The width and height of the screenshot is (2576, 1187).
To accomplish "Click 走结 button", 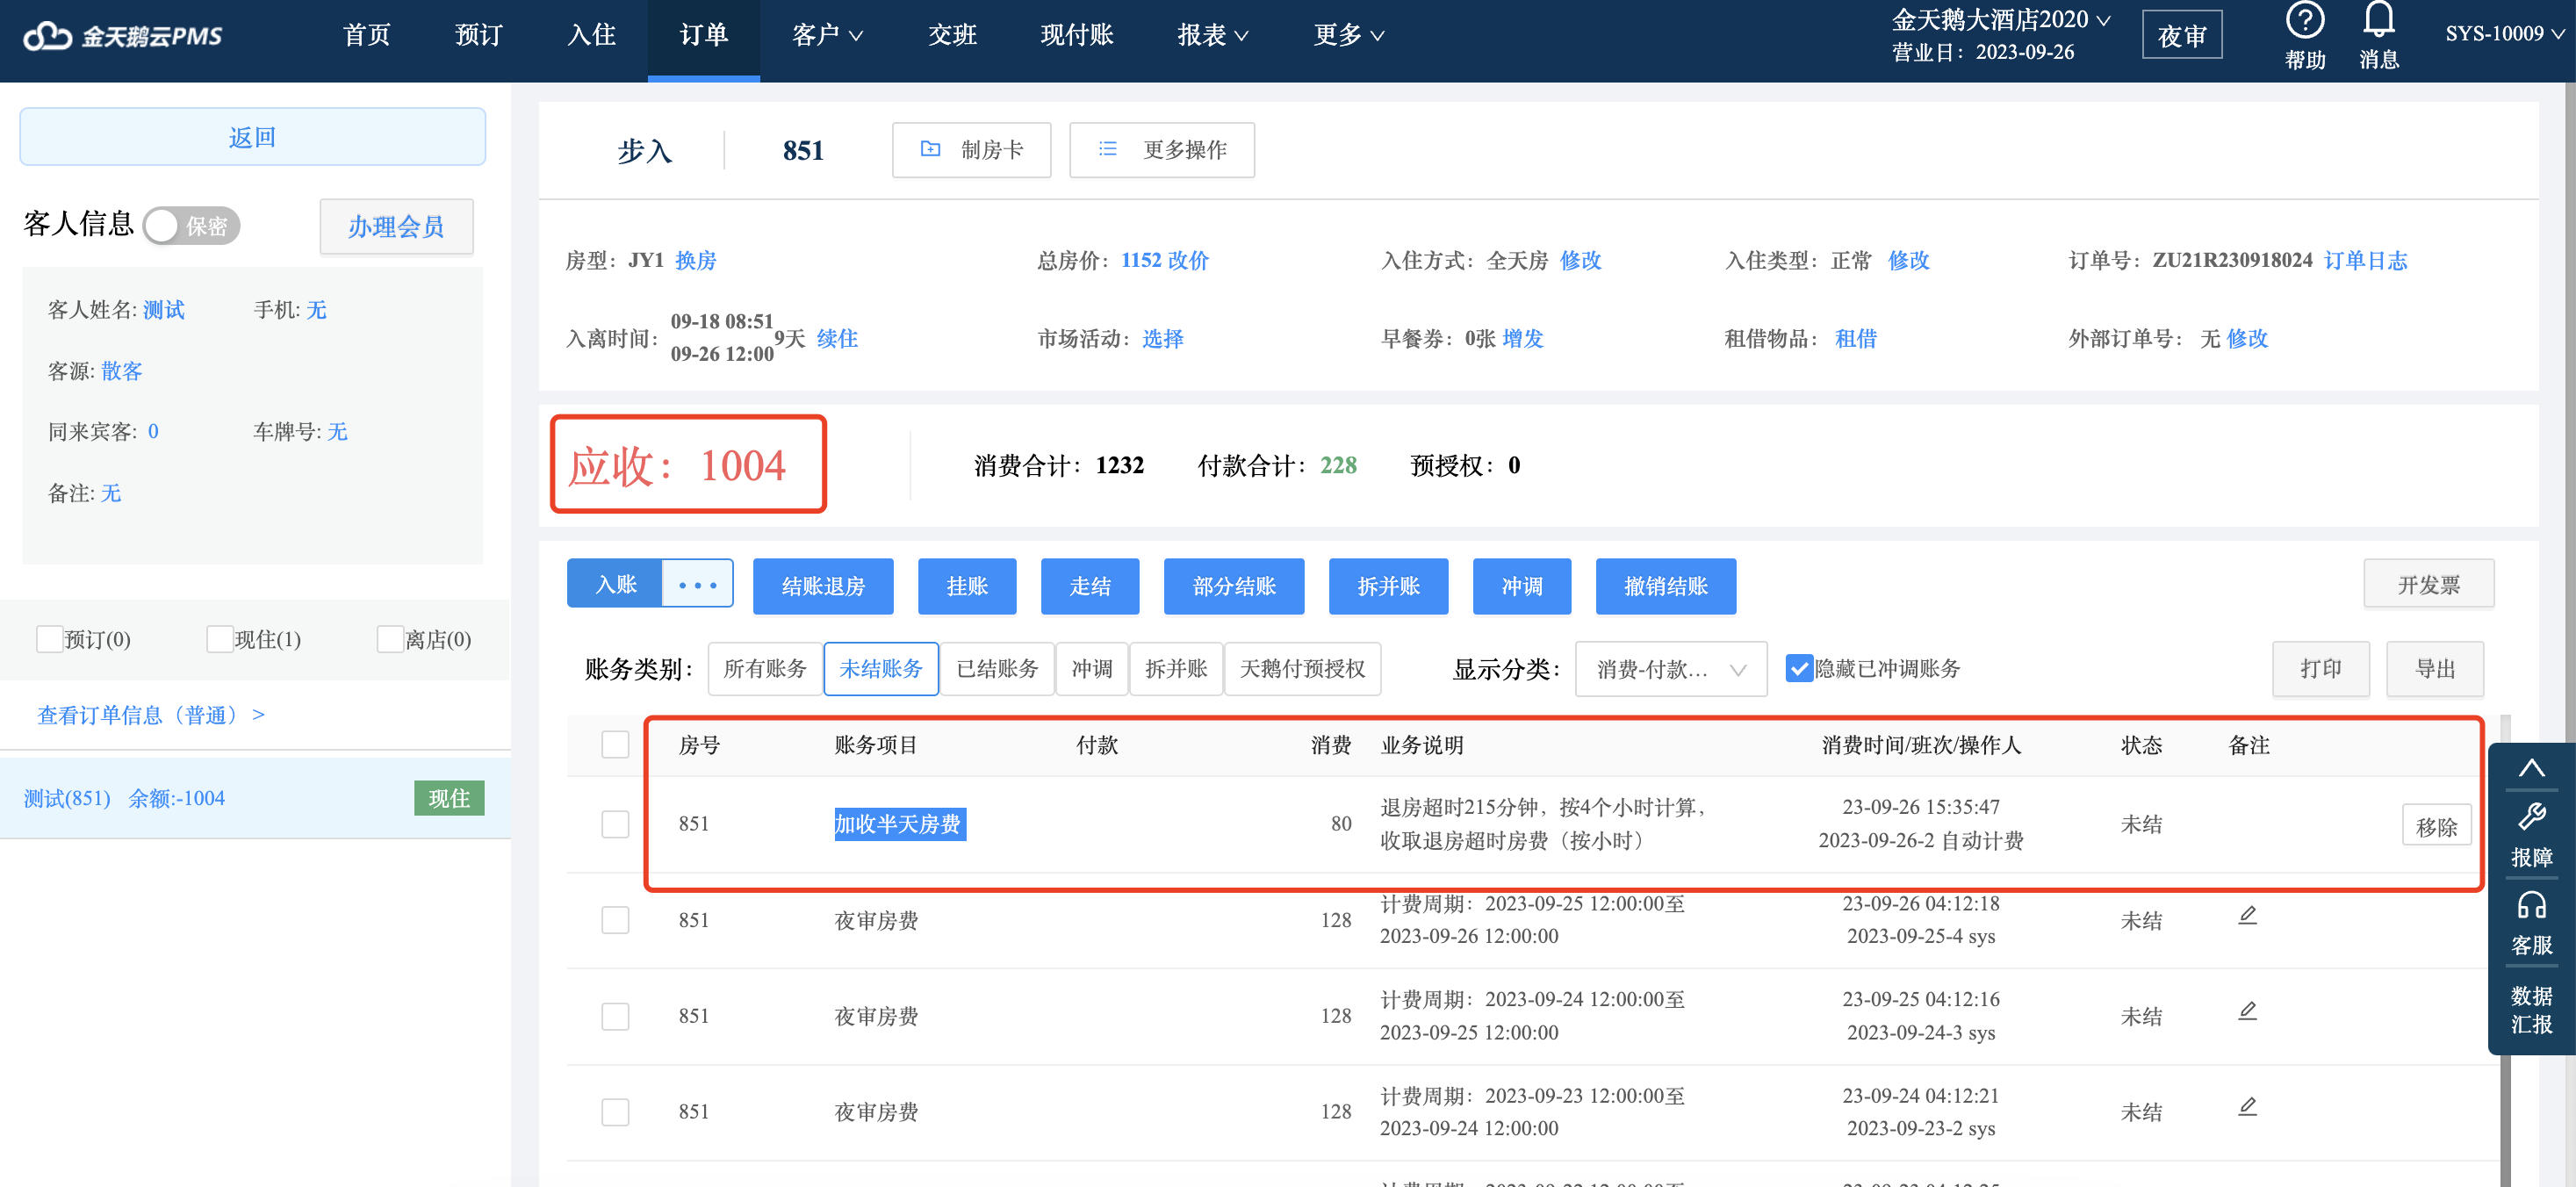I will coord(1090,586).
